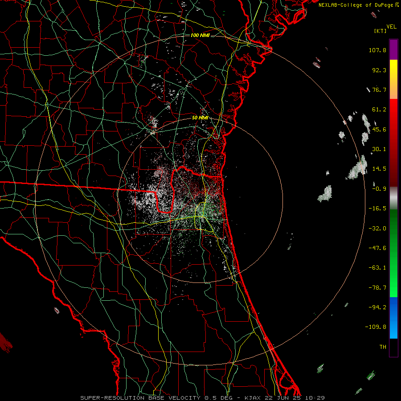Select the -63.1 scale value

click(x=377, y=268)
